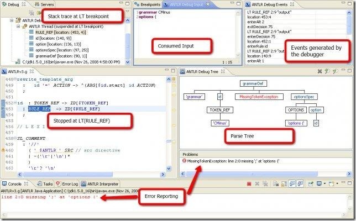
Task: Click the ANTLR Debug Events tab icon
Action: pyautogui.click(x=248, y=4)
